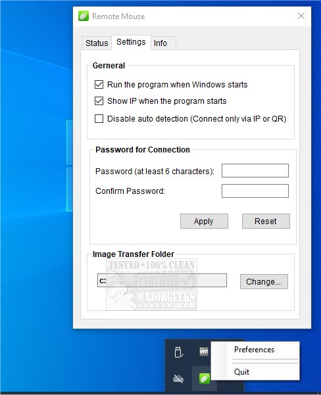Enable Disable auto detection checkbox
Screen dimensions: 321x395
99,118
